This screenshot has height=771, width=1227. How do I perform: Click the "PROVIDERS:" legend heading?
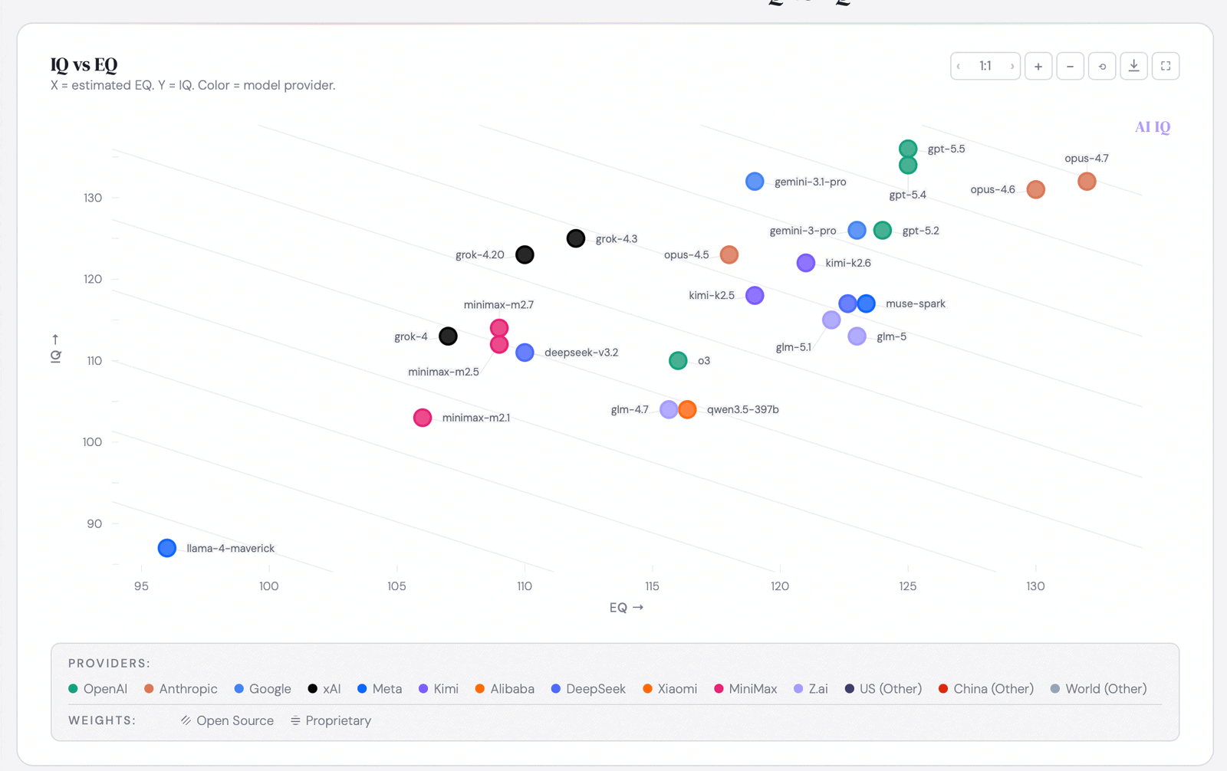click(110, 663)
